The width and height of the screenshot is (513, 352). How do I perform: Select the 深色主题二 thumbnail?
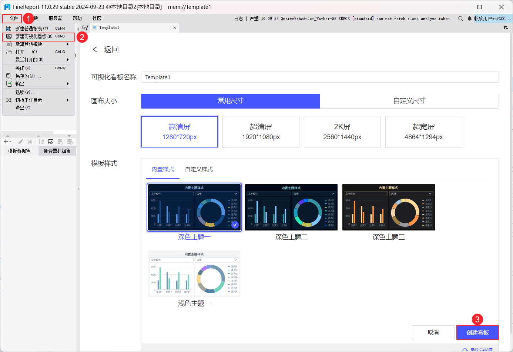(x=291, y=207)
